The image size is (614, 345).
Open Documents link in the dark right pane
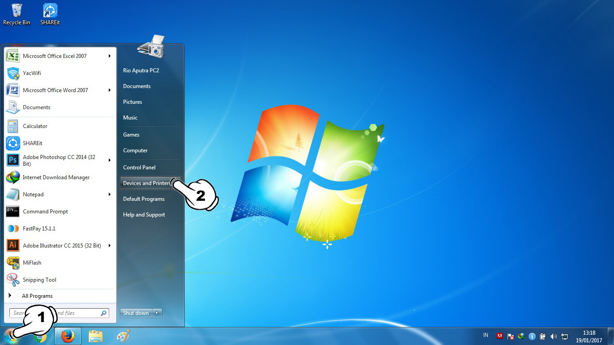(x=151, y=86)
